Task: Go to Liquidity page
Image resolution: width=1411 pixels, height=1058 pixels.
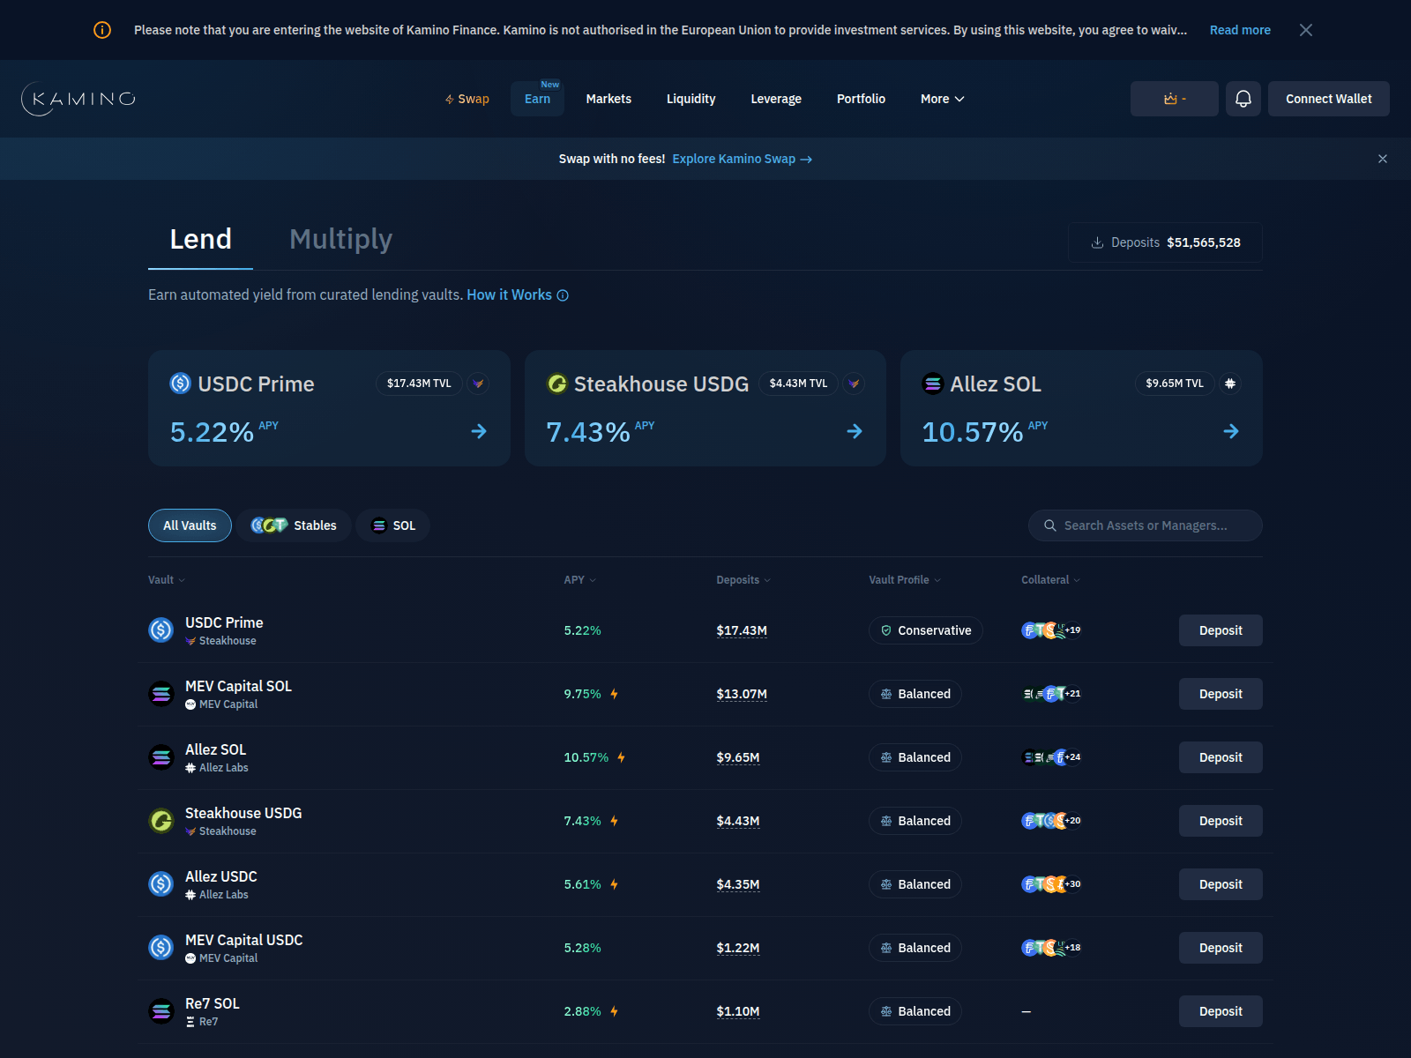Action: pyautogui.click(x=691, y=99)
